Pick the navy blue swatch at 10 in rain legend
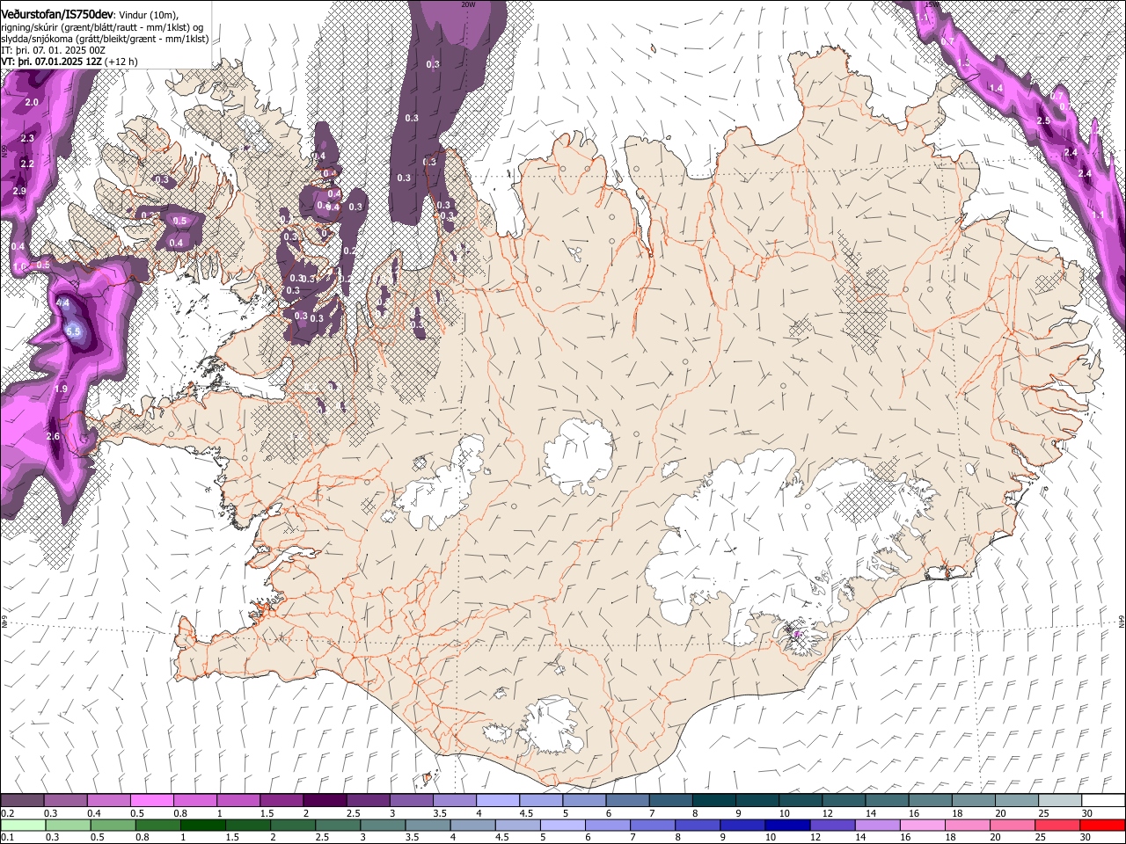 click(x=786, y=825)
